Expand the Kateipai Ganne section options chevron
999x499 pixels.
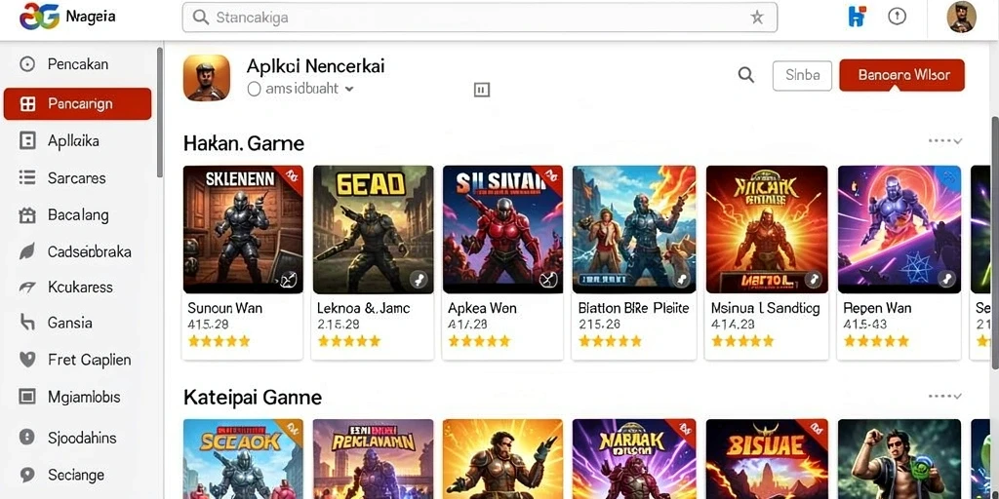pos(944,396)
